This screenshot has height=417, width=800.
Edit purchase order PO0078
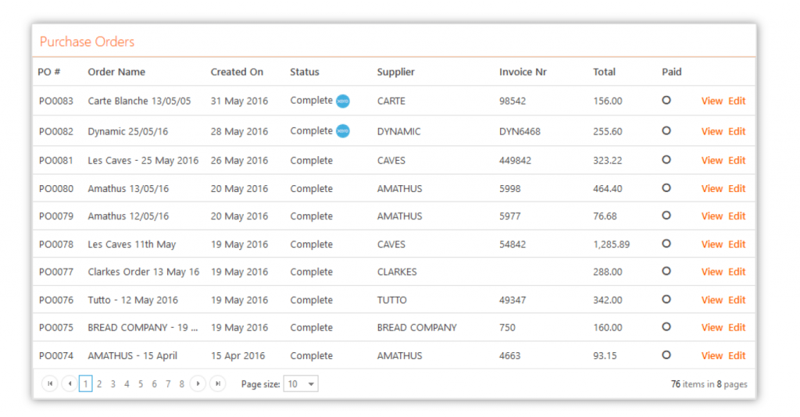737,244
